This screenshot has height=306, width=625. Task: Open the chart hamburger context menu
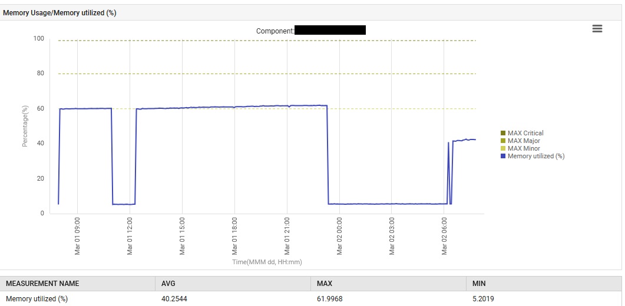[597, 29]
